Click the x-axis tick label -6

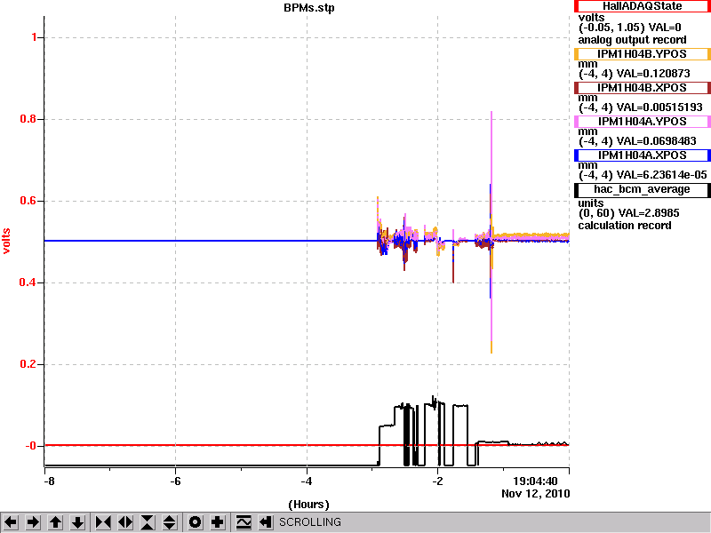tap(175, 481)
